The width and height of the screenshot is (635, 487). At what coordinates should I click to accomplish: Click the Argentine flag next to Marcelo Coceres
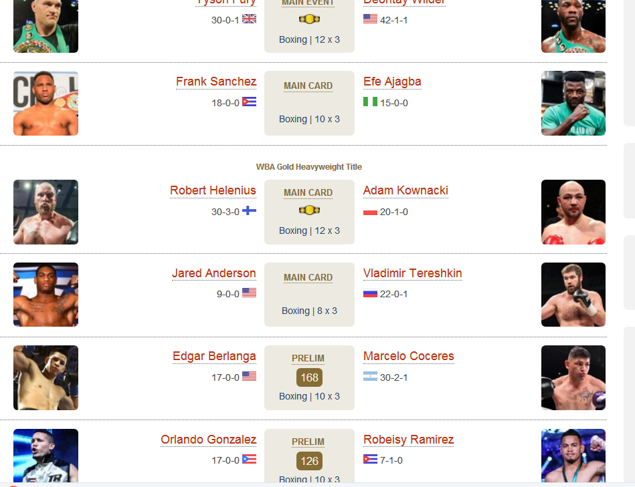pos(370,376)
